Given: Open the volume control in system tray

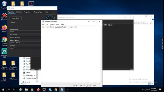Looking at the screenshot, I should 149,89.
